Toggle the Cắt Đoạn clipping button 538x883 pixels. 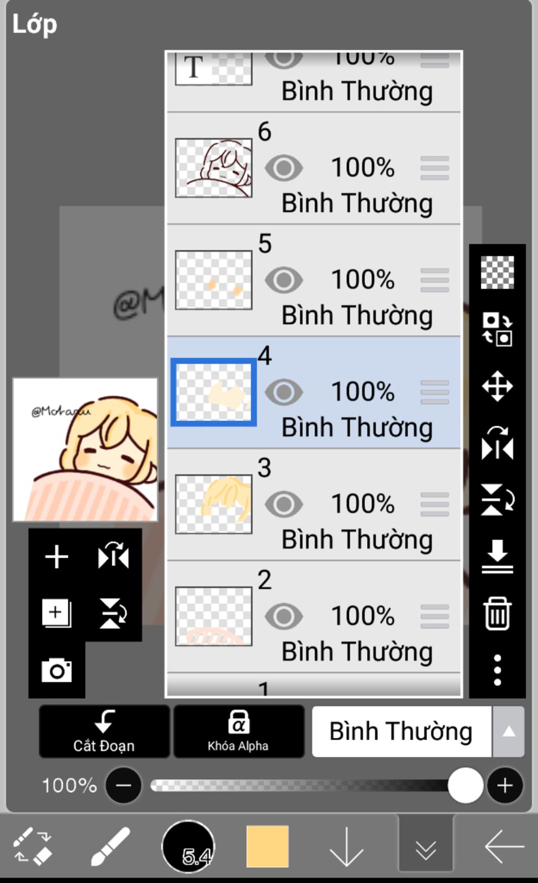(104, 732)
